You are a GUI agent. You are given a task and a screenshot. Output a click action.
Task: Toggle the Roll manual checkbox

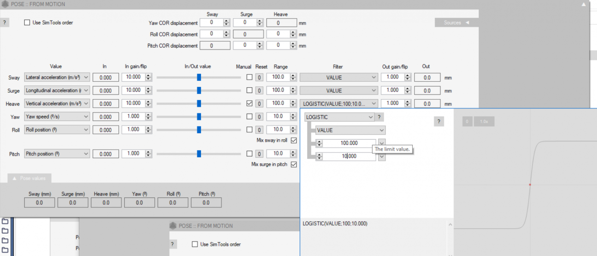click(250, 129)
